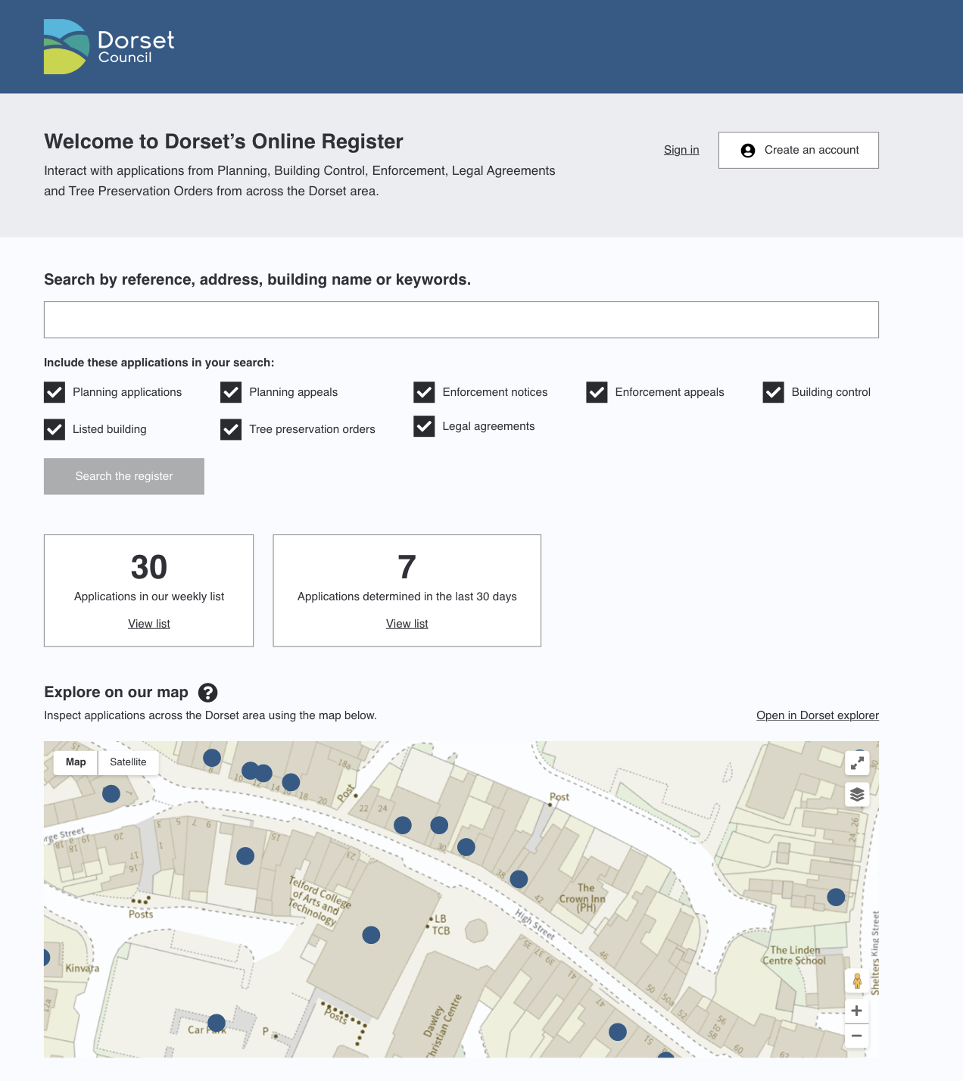963x1081 pixels.
Task: Click the account icon inside Create an account
Action: coord(748,150)
